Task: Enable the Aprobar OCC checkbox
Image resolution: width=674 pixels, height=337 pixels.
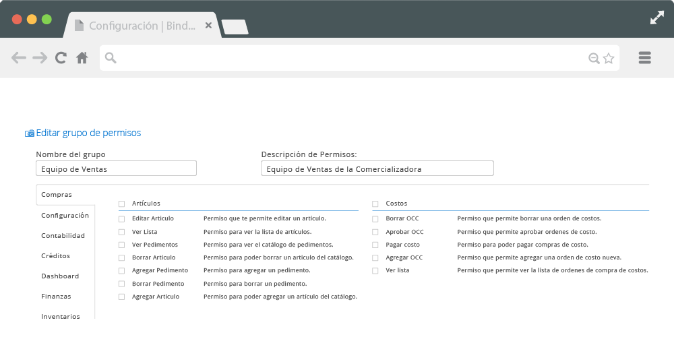Action: [375, 232]
